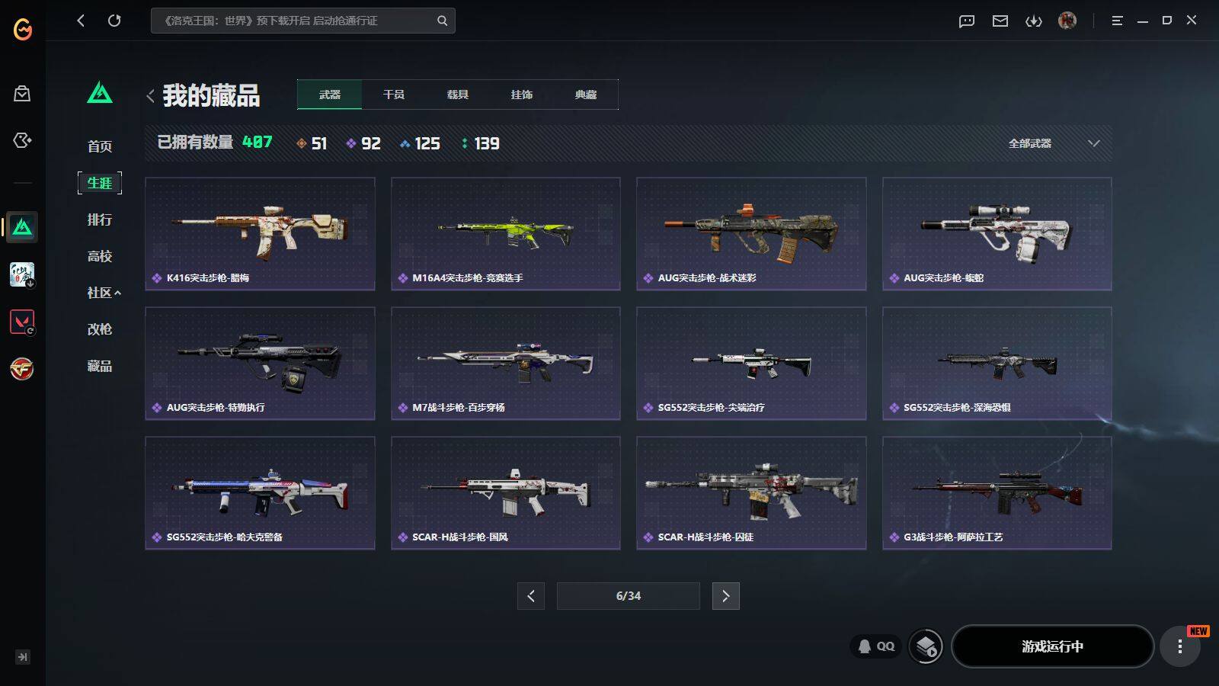Select the K416突击步枪-腊梅 weapon card
The height and width of the screenshot is (686, 1219).
pyautogui.click(x=260, y=234)
